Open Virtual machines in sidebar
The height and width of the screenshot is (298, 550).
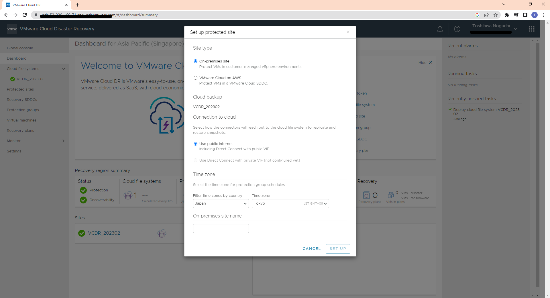point(22,120)
